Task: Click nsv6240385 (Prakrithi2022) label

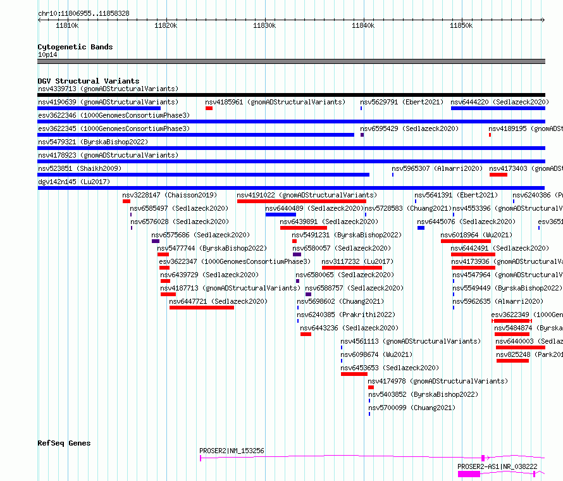Action: click(346, 315)
